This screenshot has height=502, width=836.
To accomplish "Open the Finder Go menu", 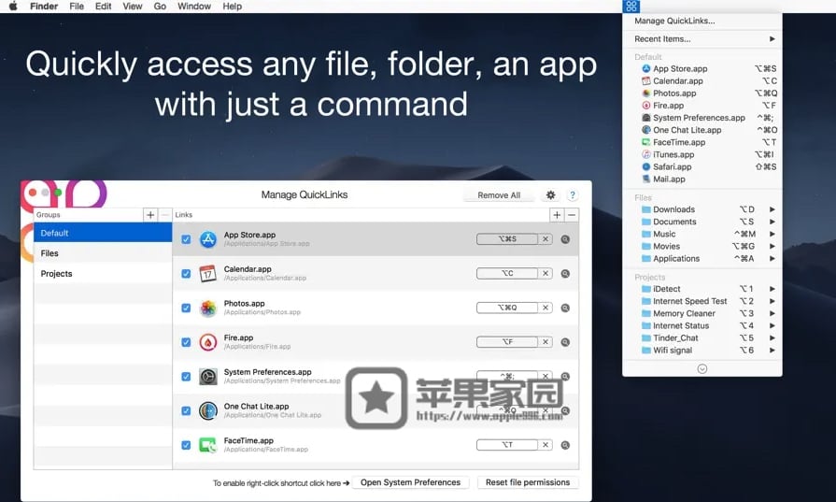I will pos(160,7).
